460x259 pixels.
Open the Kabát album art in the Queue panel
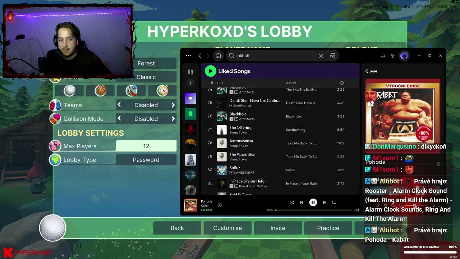[x=402, y=111]
